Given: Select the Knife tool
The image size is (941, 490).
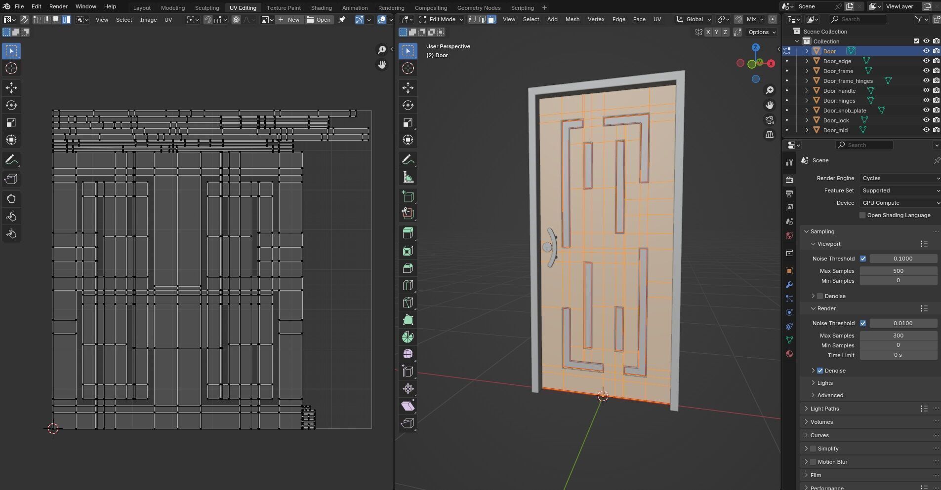Looking at the screenshot, I should (408, 302).
